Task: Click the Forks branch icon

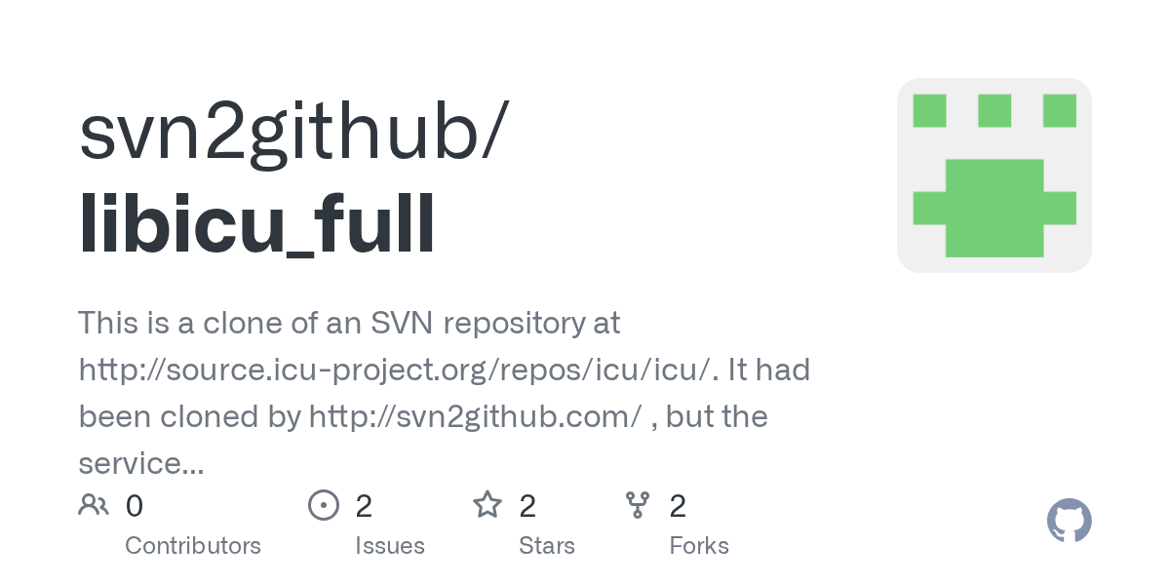Action: 638,505
